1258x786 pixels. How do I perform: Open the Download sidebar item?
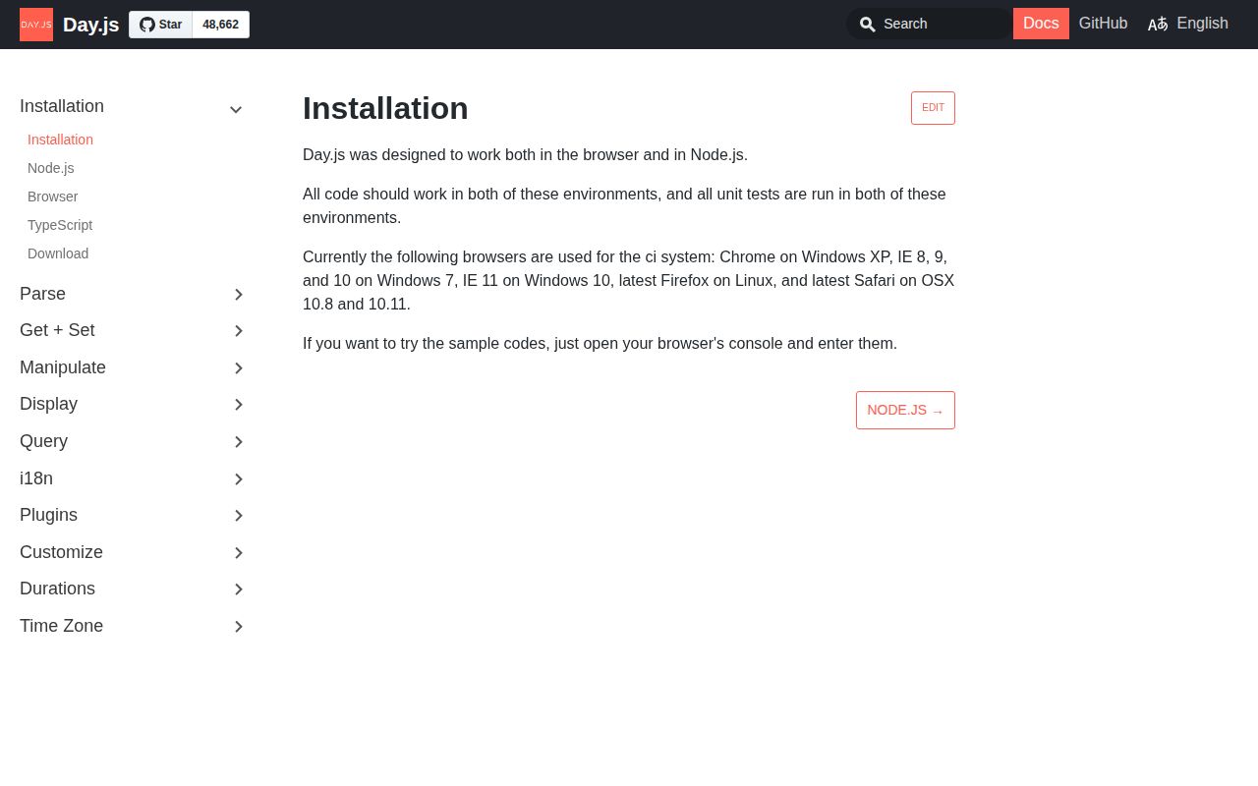point(58,253)
